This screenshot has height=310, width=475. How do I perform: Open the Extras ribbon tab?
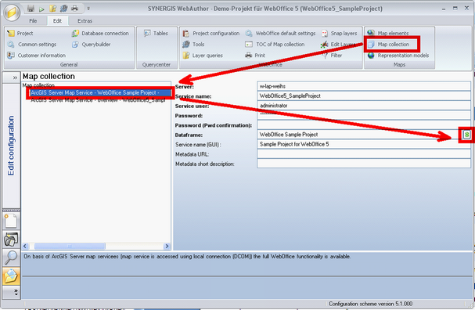click(85, 20)
